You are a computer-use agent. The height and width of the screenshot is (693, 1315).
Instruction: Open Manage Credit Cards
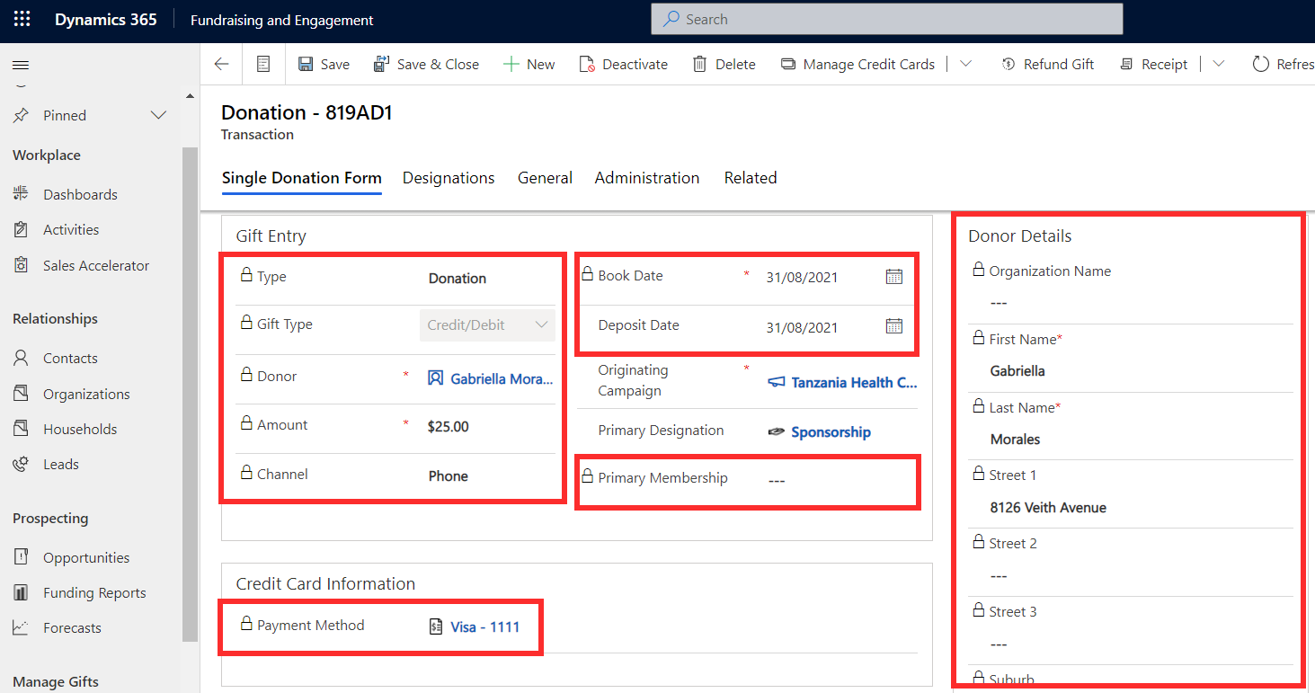[x=857, y=65]
